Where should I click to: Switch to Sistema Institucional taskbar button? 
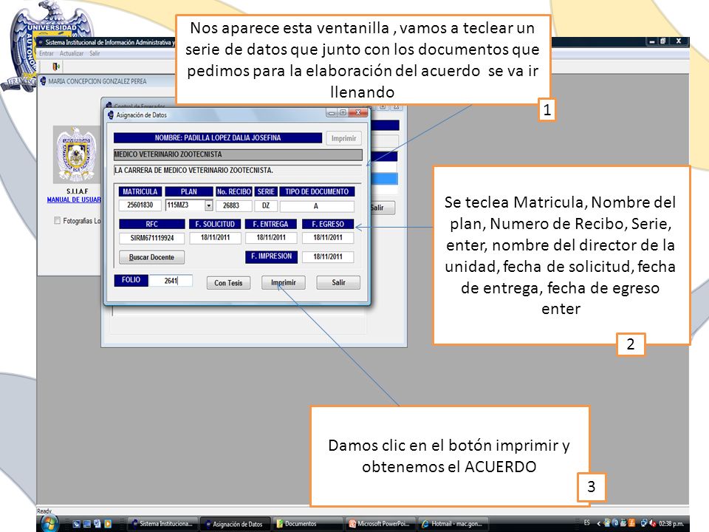(x=162, y=524)
